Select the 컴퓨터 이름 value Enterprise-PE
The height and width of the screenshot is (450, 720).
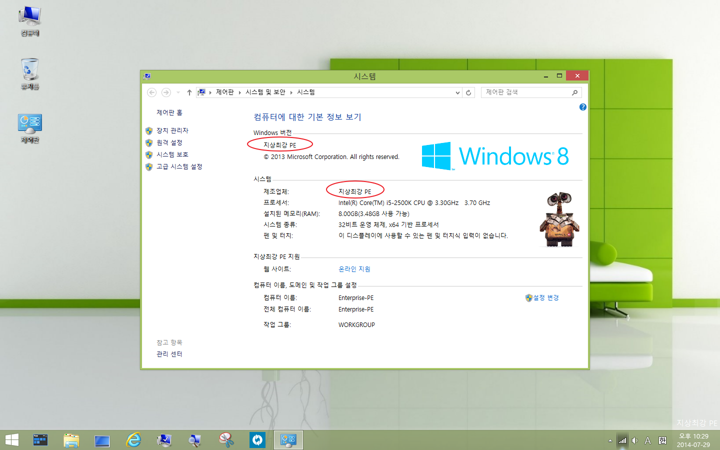pyautogui.click(x=356, y=298)
